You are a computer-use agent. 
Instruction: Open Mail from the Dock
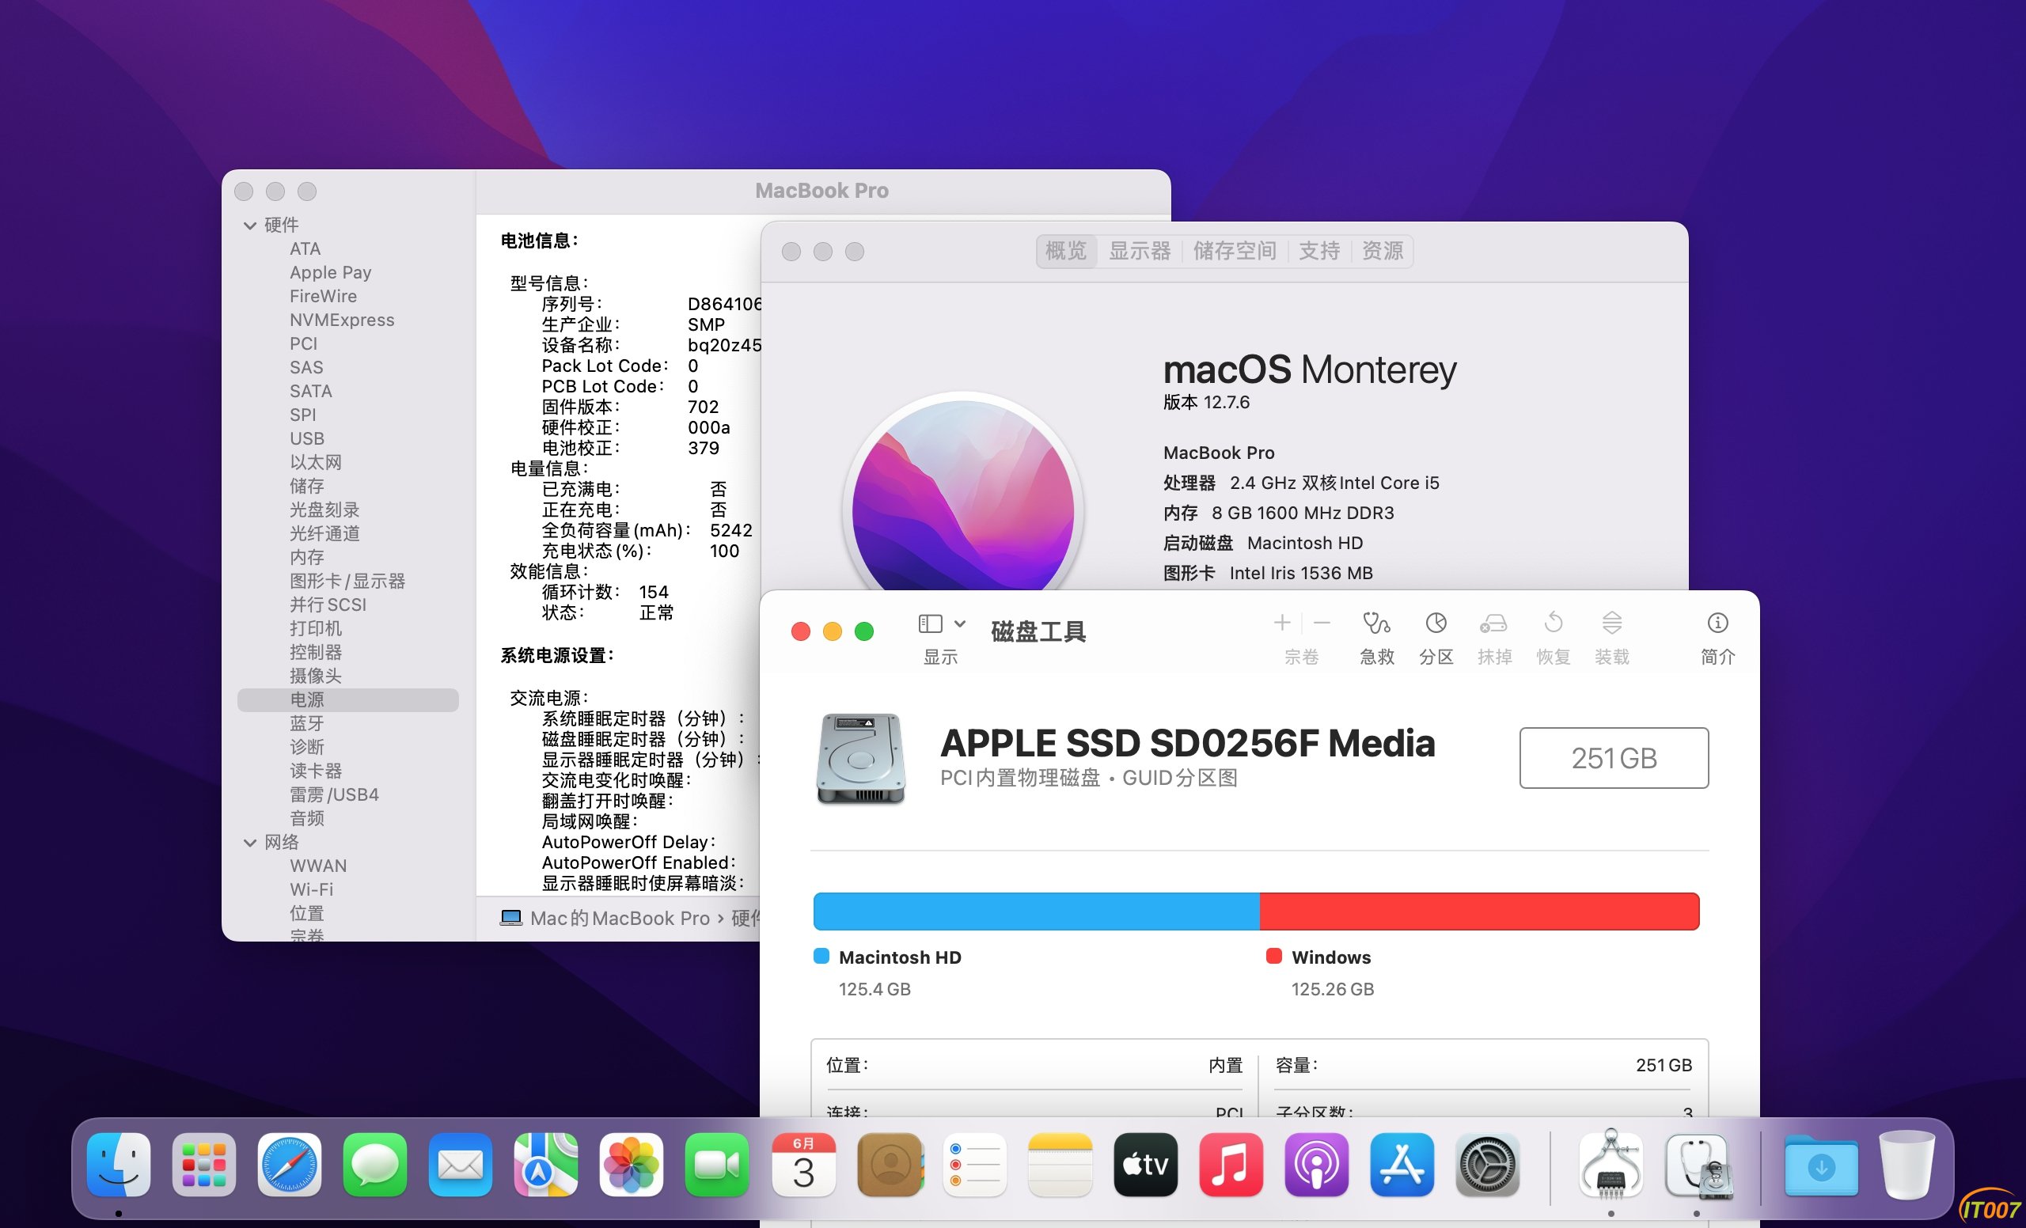coord(461,1164)
